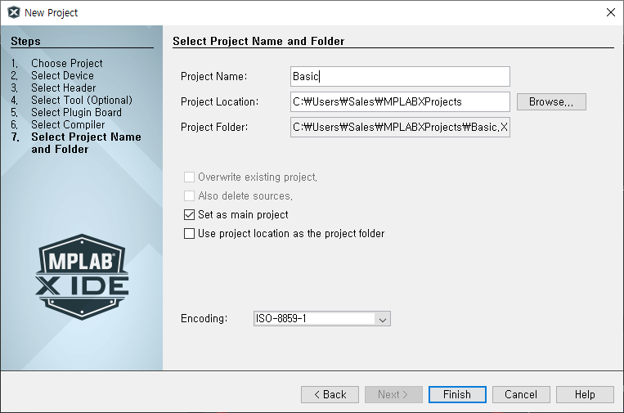Screen dimensions: 624x413
Task: Click step 7 Select Project Name and Folder
Action: [x=86, y=143]
